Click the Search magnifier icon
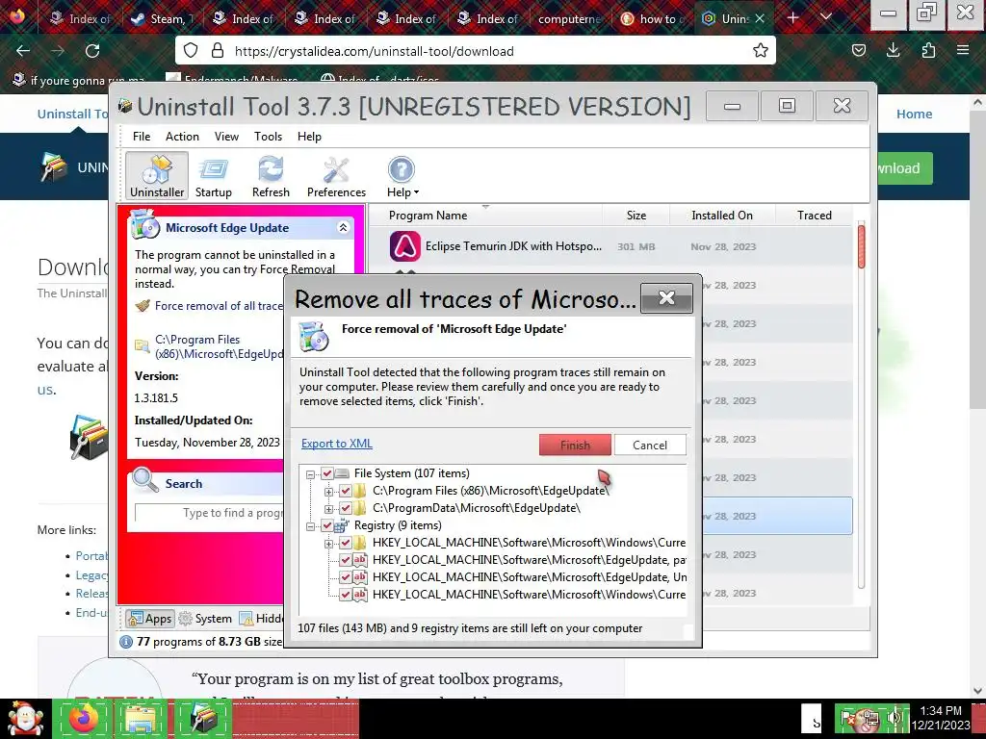986x739 pixels. tap(145, 481)
